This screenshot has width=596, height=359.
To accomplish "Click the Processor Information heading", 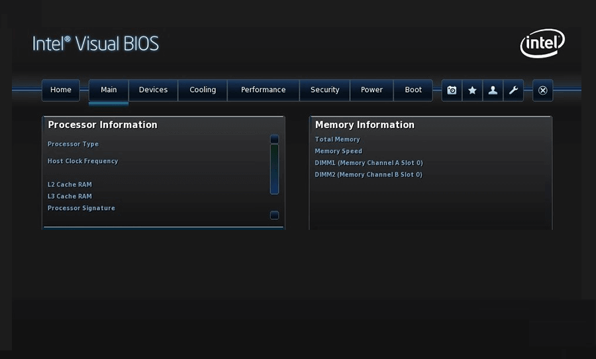I will click(x=103, y=125).
